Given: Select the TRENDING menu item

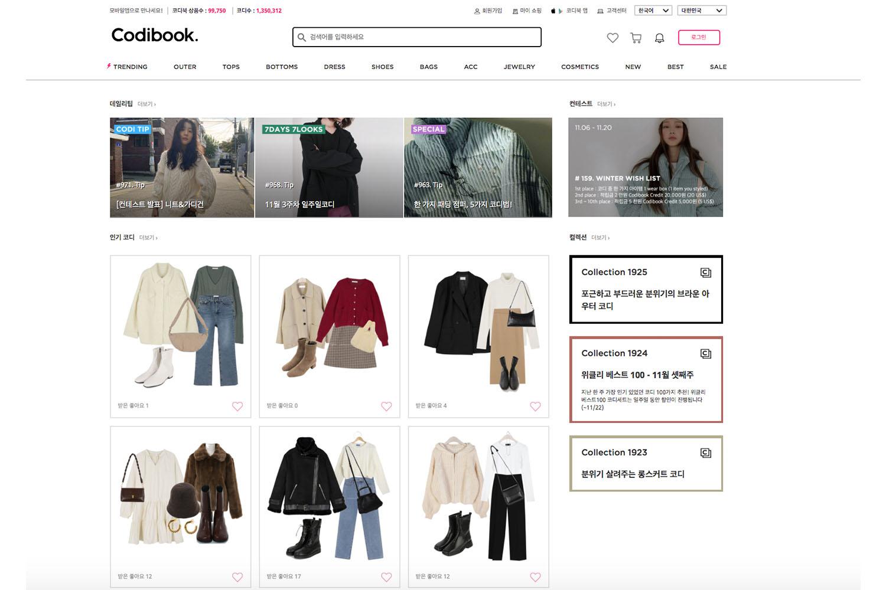Looking at the screenshot, I should [131, 67].
